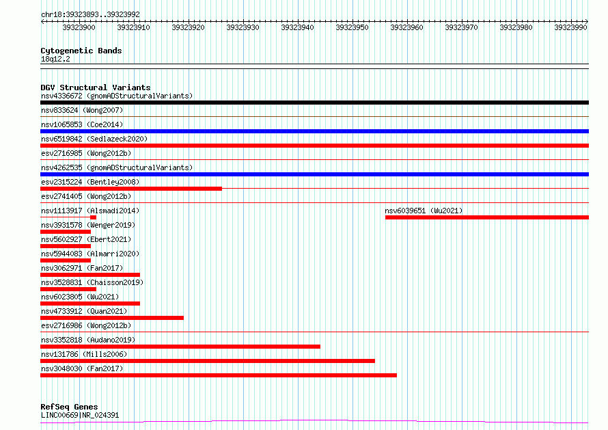Click the red esv2315224 thick bar
Image resolution: width=608 pixels, height=430 pixels.
tap(131, 189)
